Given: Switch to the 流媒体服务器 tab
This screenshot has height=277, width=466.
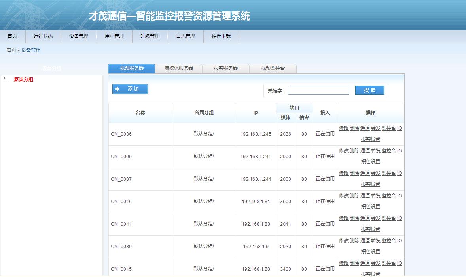Looking at the screenshot, I should pyautogui.click(x=179, y=68).
